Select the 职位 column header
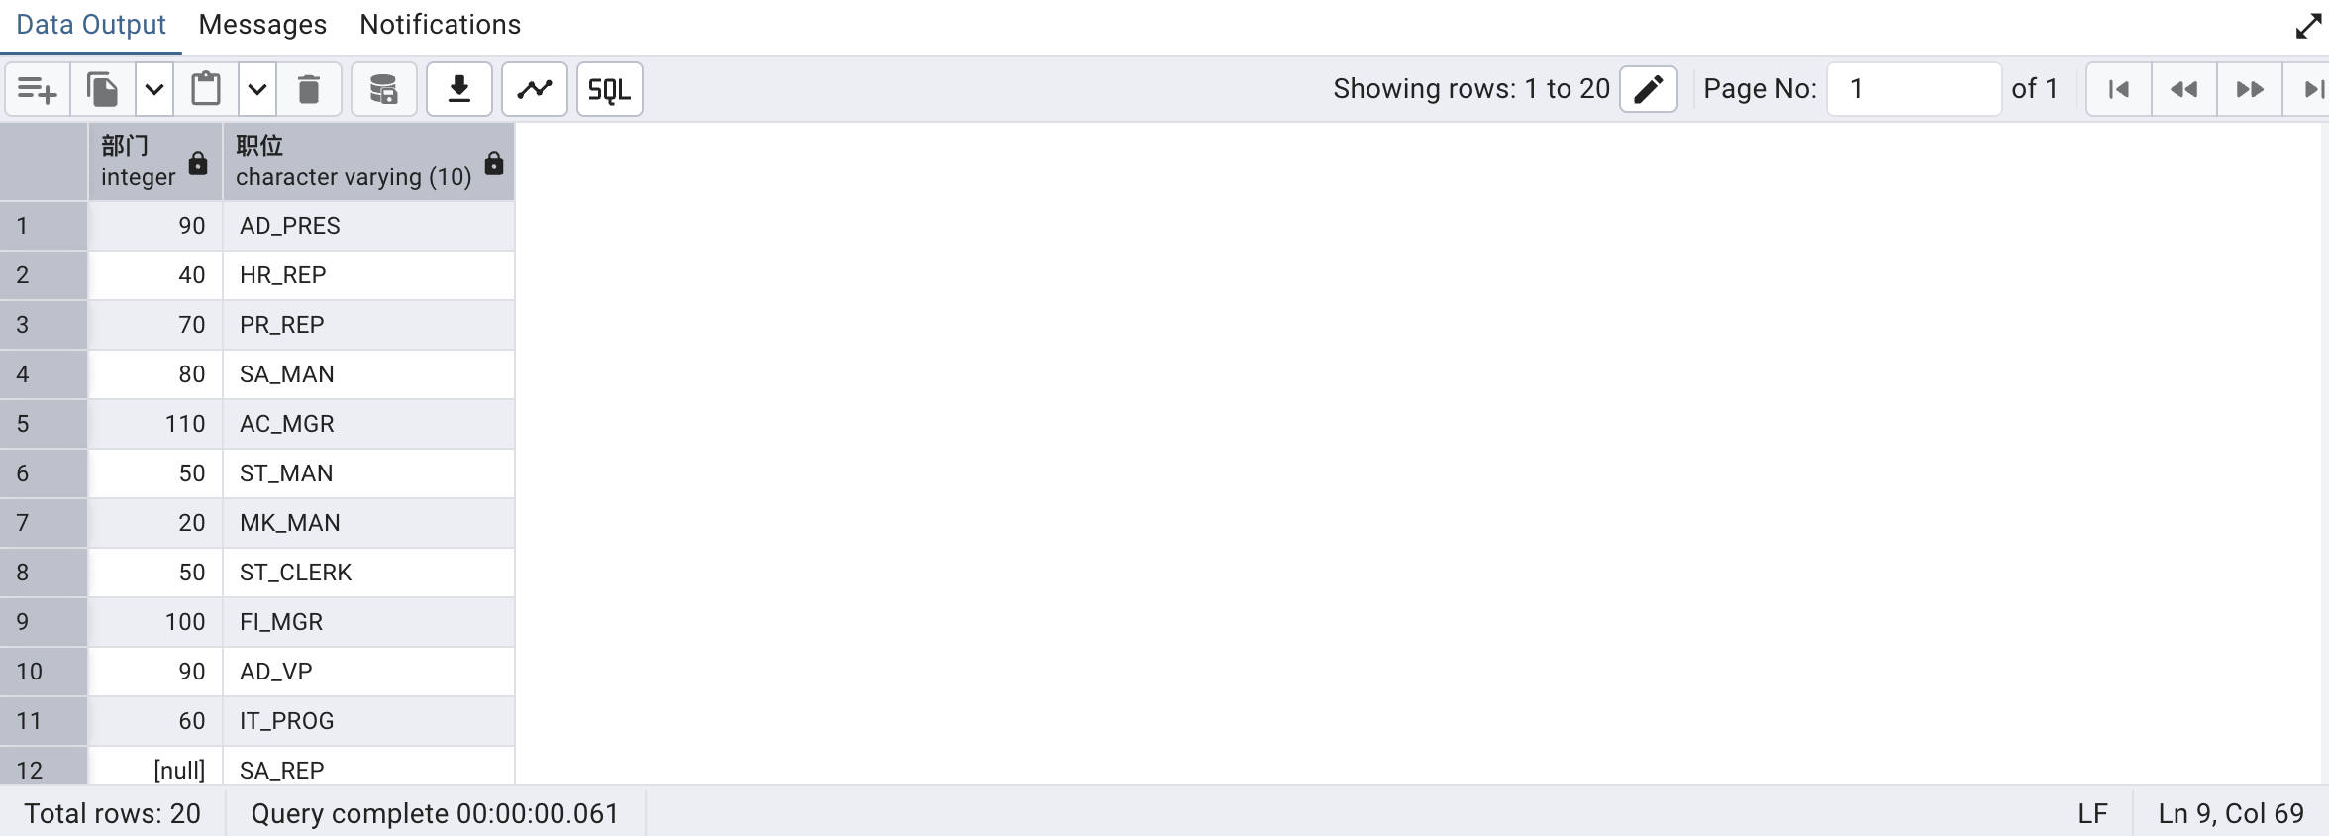 [x=353, y=161]
